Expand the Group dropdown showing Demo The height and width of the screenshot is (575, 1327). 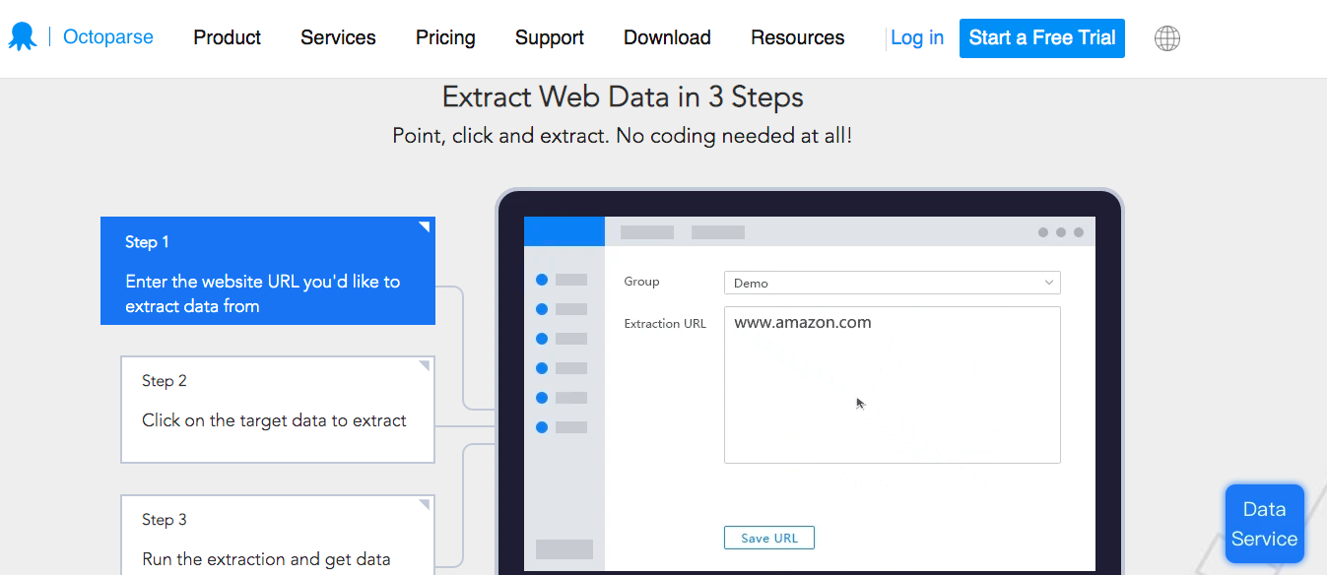tap(893, 283)
